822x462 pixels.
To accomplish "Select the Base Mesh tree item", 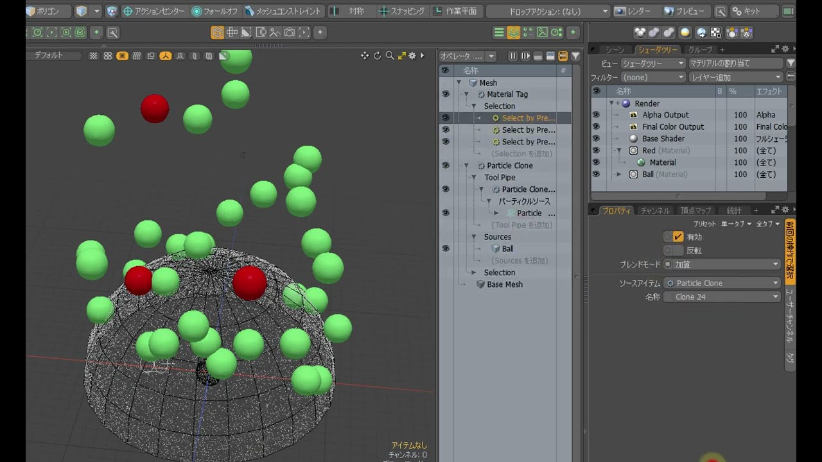I will [504, 284].
